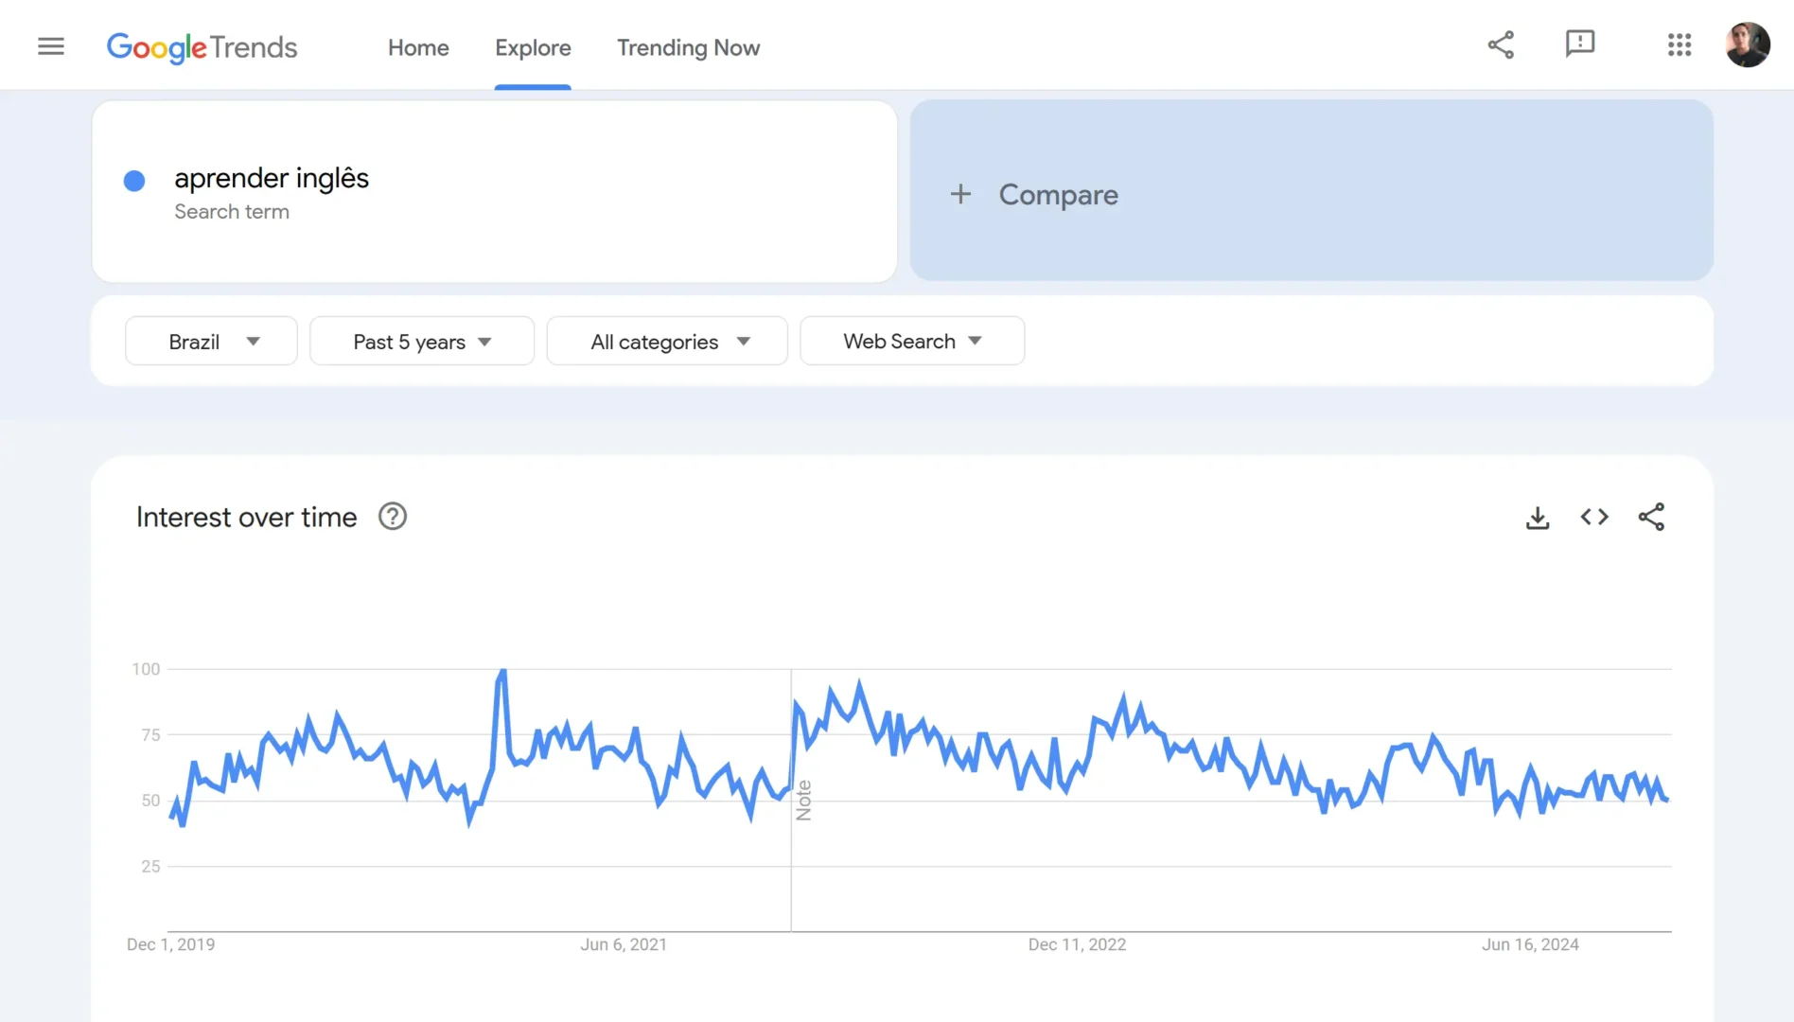This screenshot has height=1022, width=1794.
Task: Switch to the Explore tab
Action: pos(533,47)
